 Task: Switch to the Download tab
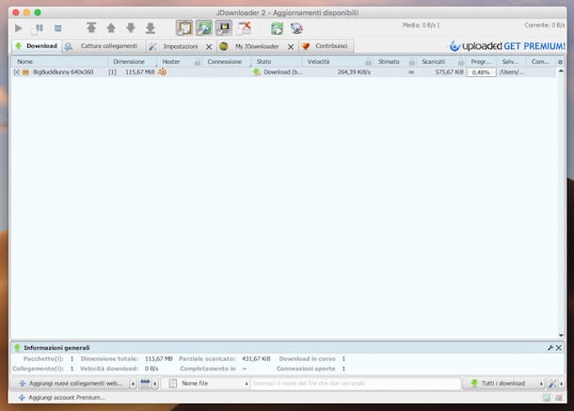[x=36, y=46]
